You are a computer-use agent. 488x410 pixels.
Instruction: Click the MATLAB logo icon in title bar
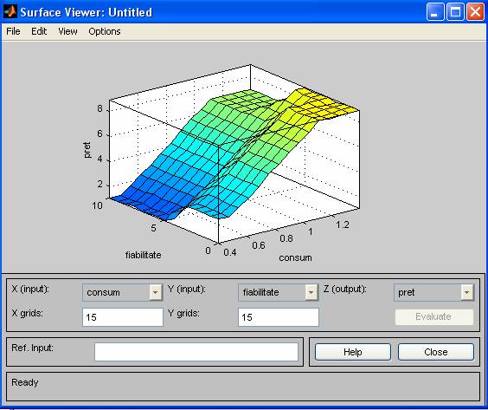tap(10, 12)
